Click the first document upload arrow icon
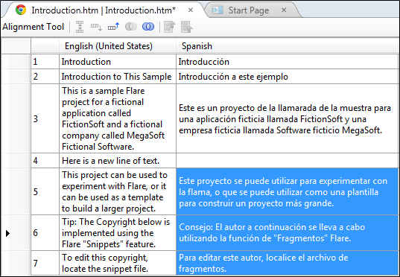 [170, 27]
